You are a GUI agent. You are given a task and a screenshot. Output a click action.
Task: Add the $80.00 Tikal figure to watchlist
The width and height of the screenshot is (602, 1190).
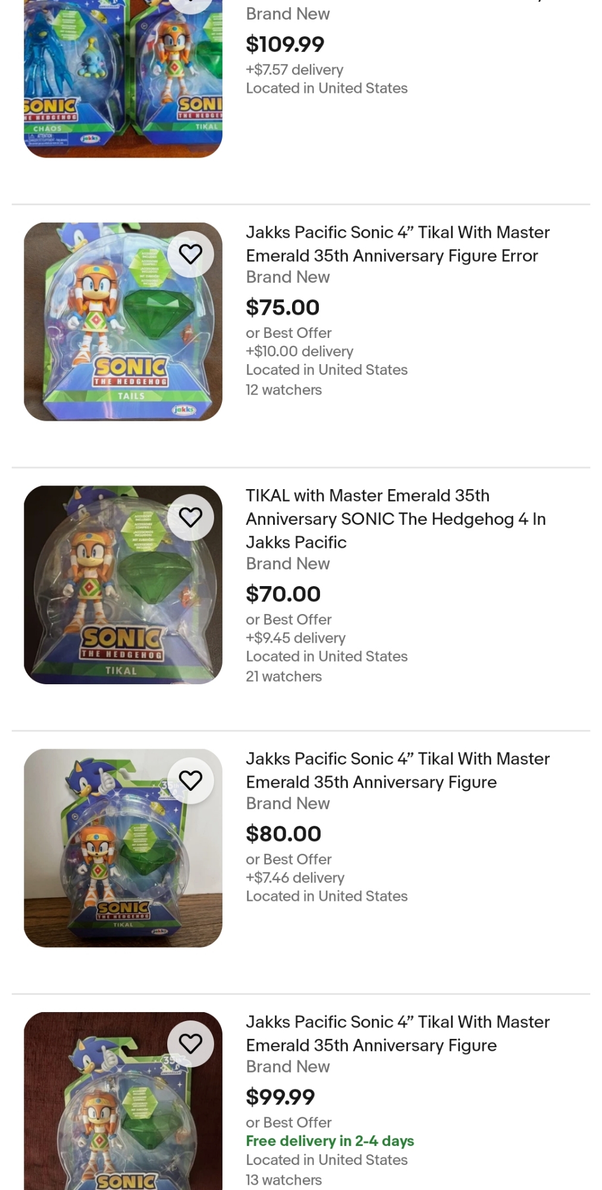coord(190,780)
